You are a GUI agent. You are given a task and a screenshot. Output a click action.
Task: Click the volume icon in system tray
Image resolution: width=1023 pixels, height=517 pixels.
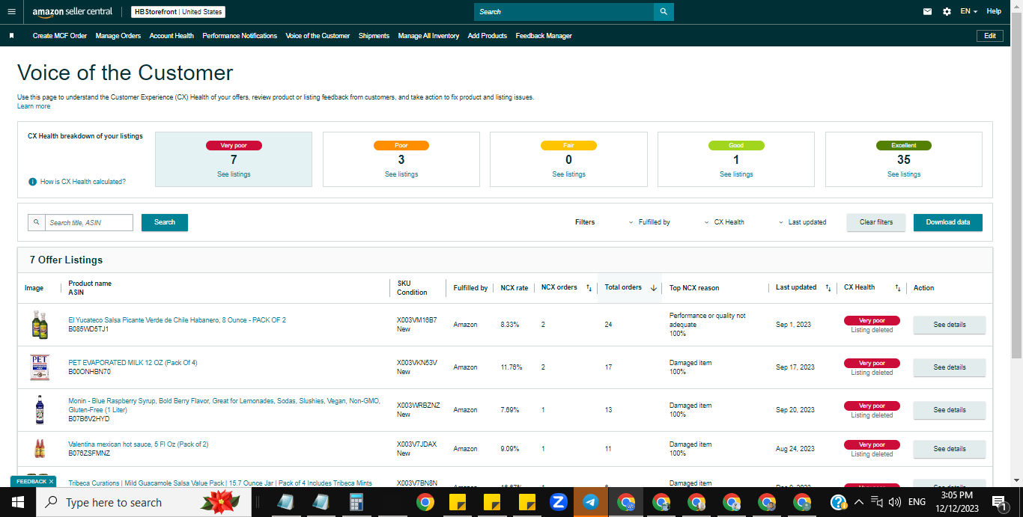895,502
